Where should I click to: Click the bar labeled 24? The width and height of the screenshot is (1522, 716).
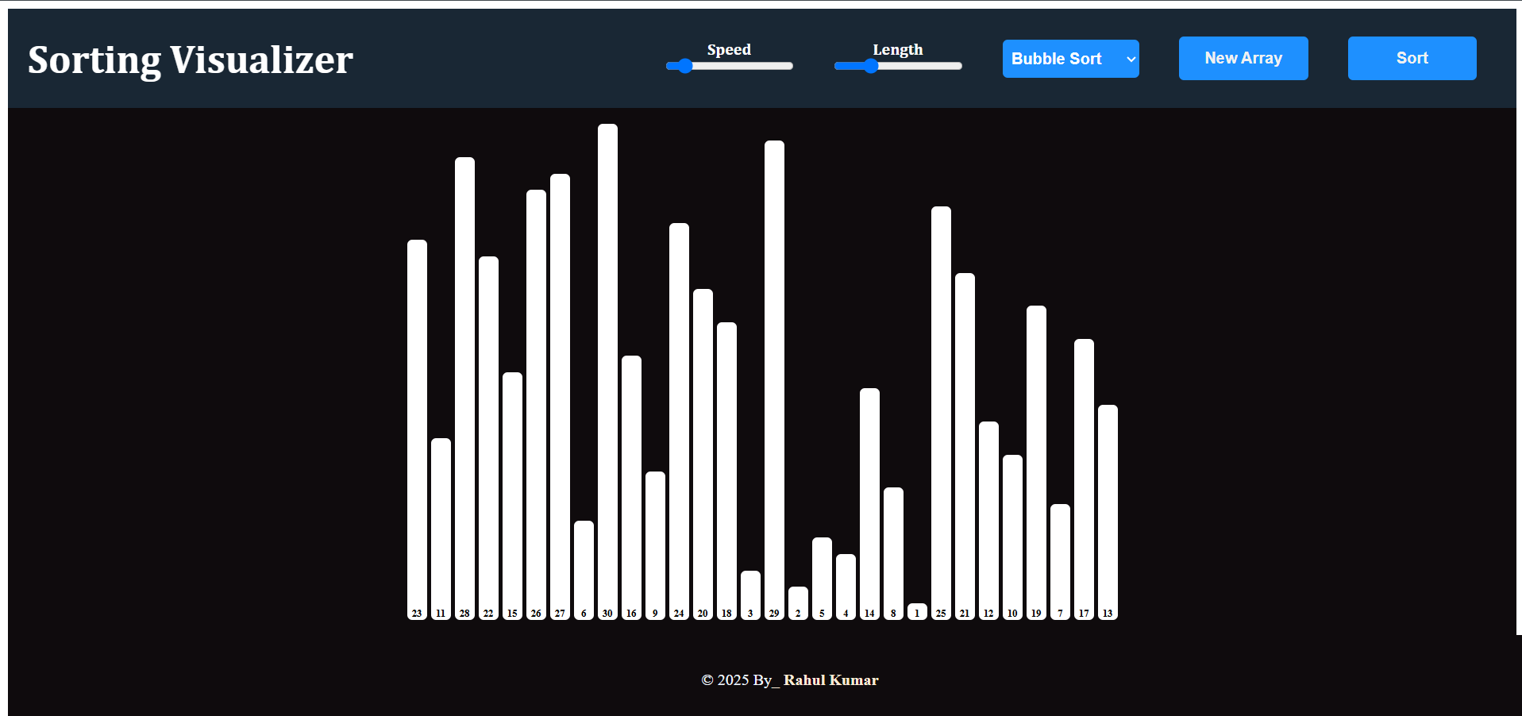(679, 422)
